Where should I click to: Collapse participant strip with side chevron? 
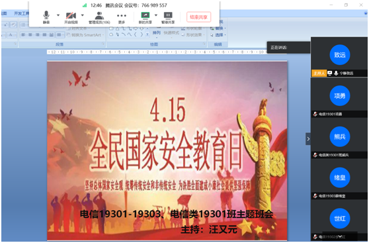click(308, 139)
